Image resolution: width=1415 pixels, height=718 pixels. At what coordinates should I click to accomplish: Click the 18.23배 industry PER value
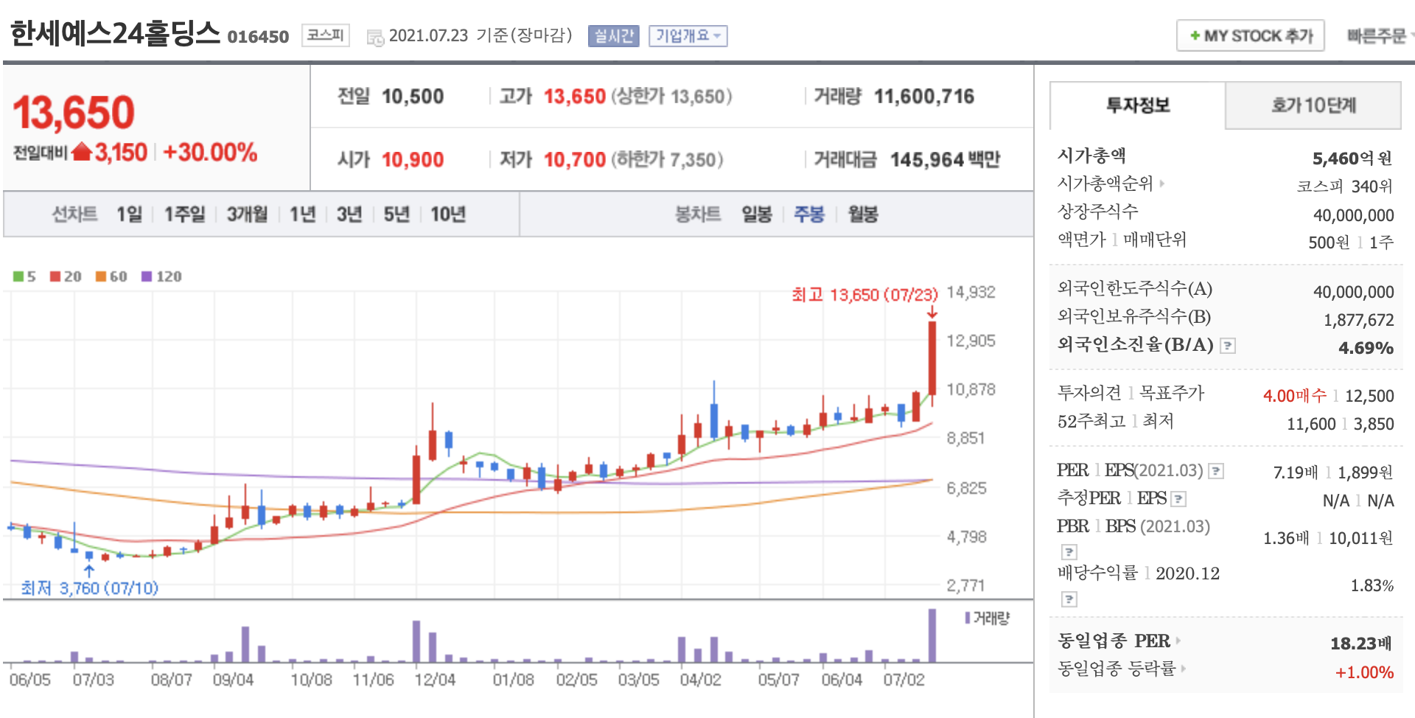pos(1361,644)
